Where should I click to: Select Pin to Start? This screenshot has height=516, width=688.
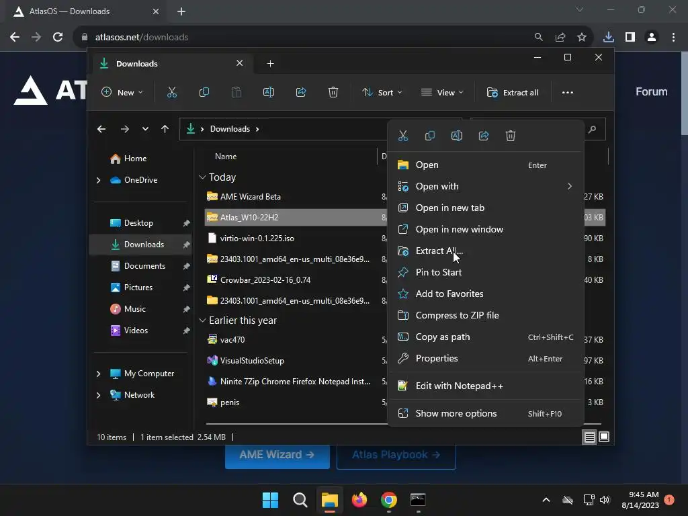pos(486,273)
